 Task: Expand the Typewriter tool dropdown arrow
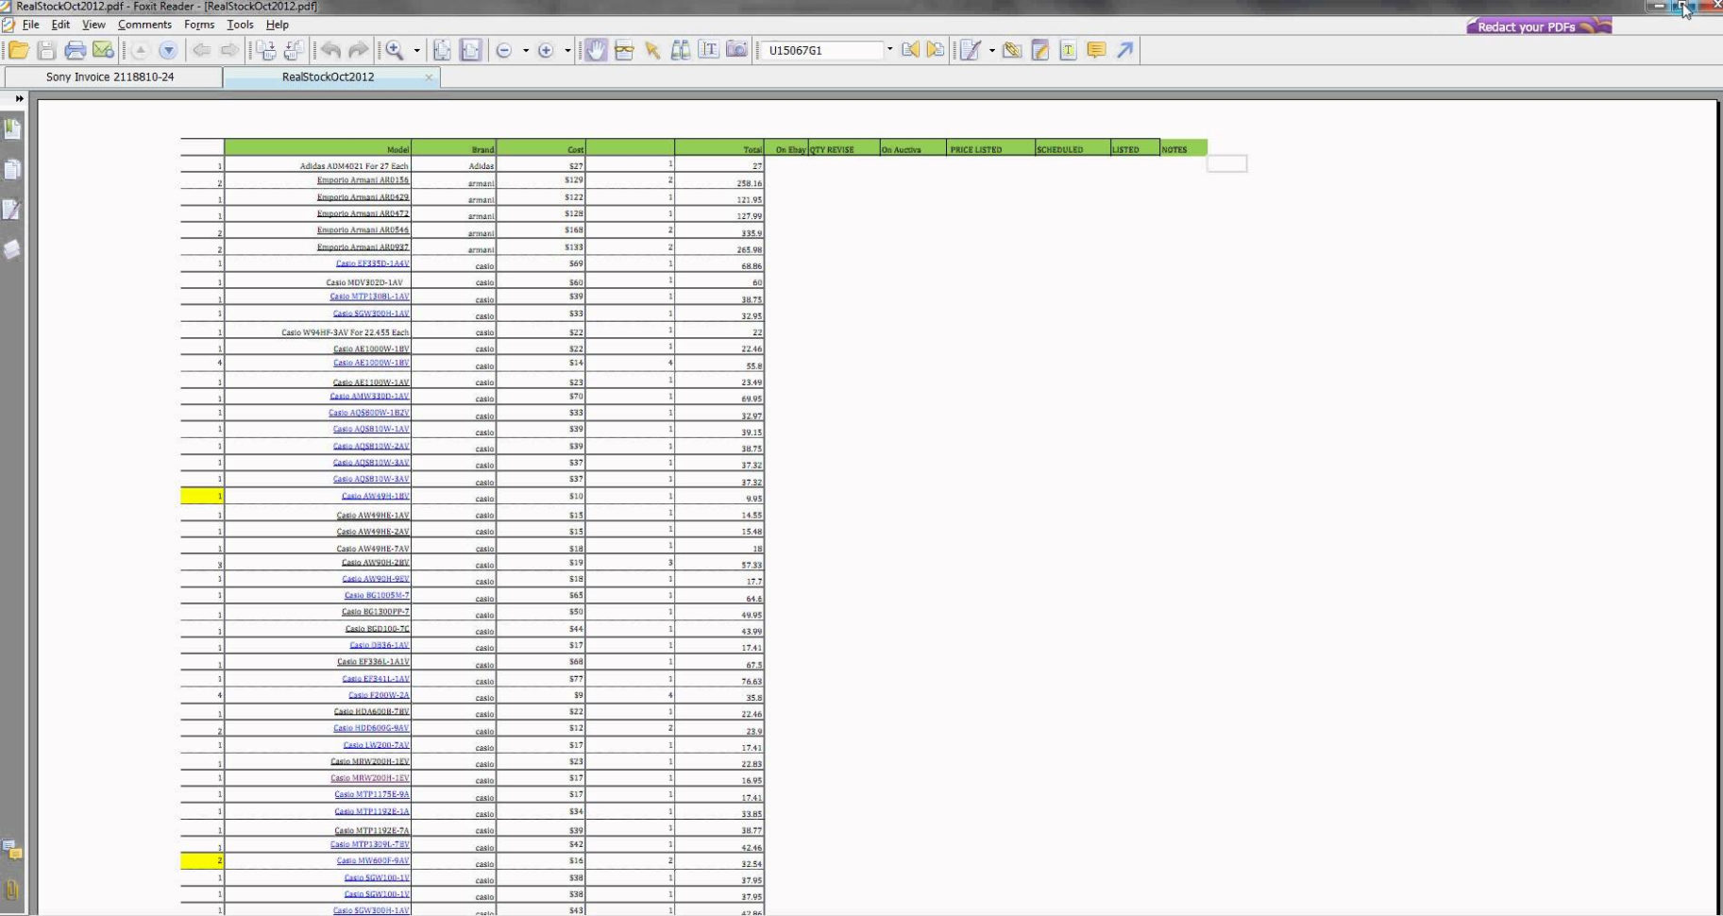(991, 50)
